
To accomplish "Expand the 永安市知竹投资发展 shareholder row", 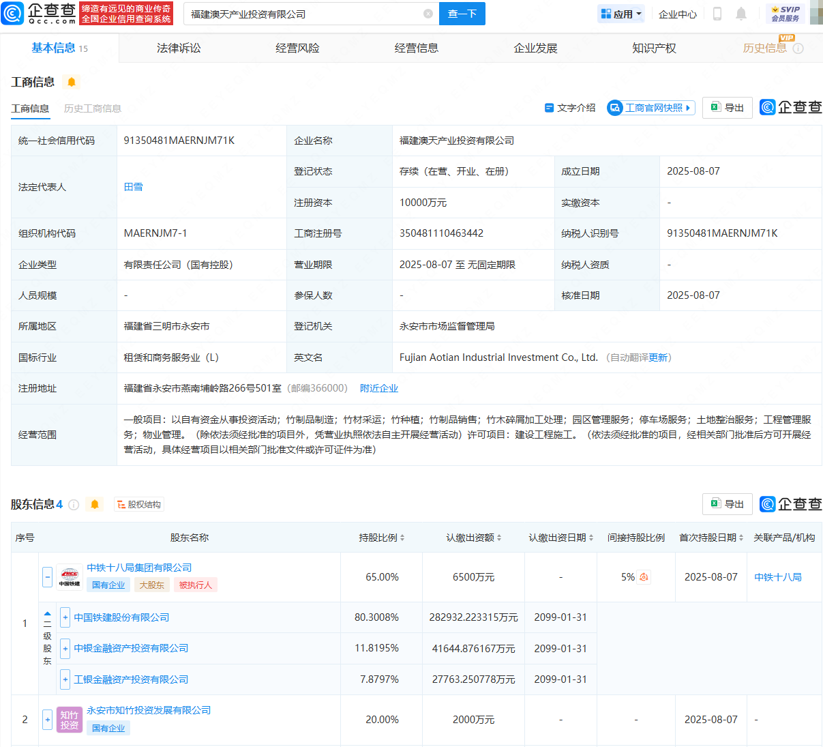I will [x=47, y=720].
